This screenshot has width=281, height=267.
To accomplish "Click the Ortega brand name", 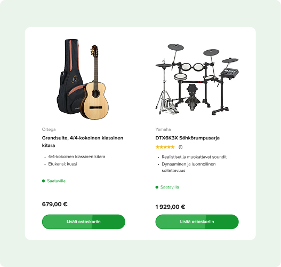I will click(49, 129).
